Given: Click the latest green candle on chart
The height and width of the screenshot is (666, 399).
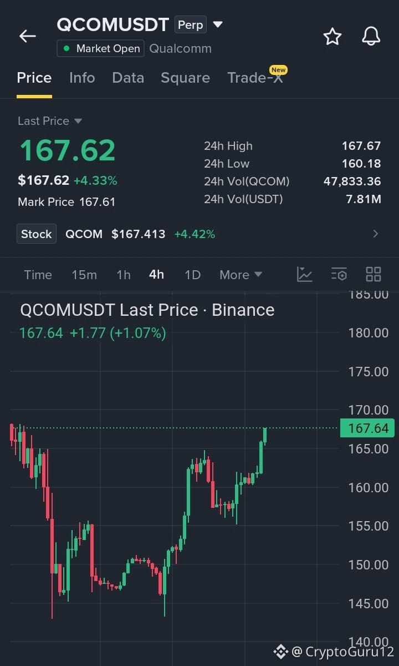Looking at the screenshot, I should (x=265, y=436).
